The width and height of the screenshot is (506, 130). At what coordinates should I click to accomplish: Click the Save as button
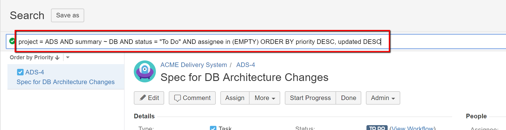click(68, 15)
